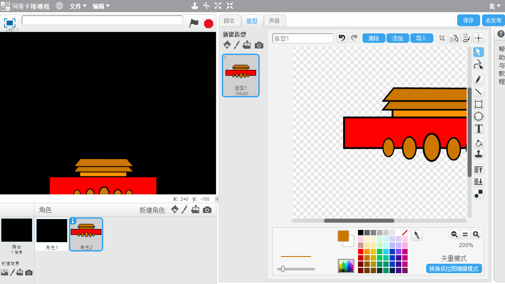This screenshot has height=284, width=505.
Task: Switch to the 脚本 tab
Action: (230, 21)
